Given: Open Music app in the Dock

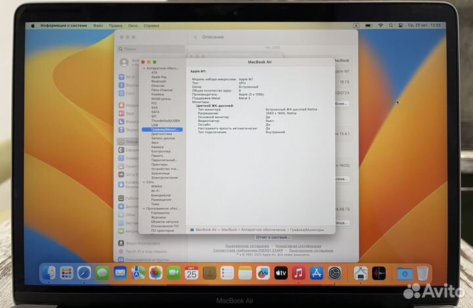Looking at the screenshot, I should click(x=299, y=273).
